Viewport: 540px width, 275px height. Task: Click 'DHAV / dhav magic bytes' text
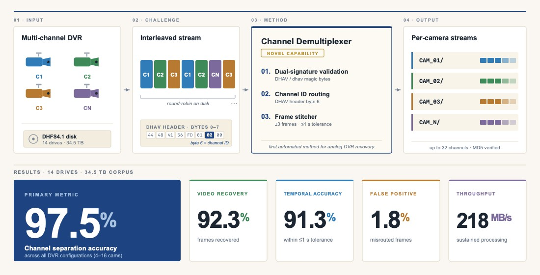click(302, 79)
